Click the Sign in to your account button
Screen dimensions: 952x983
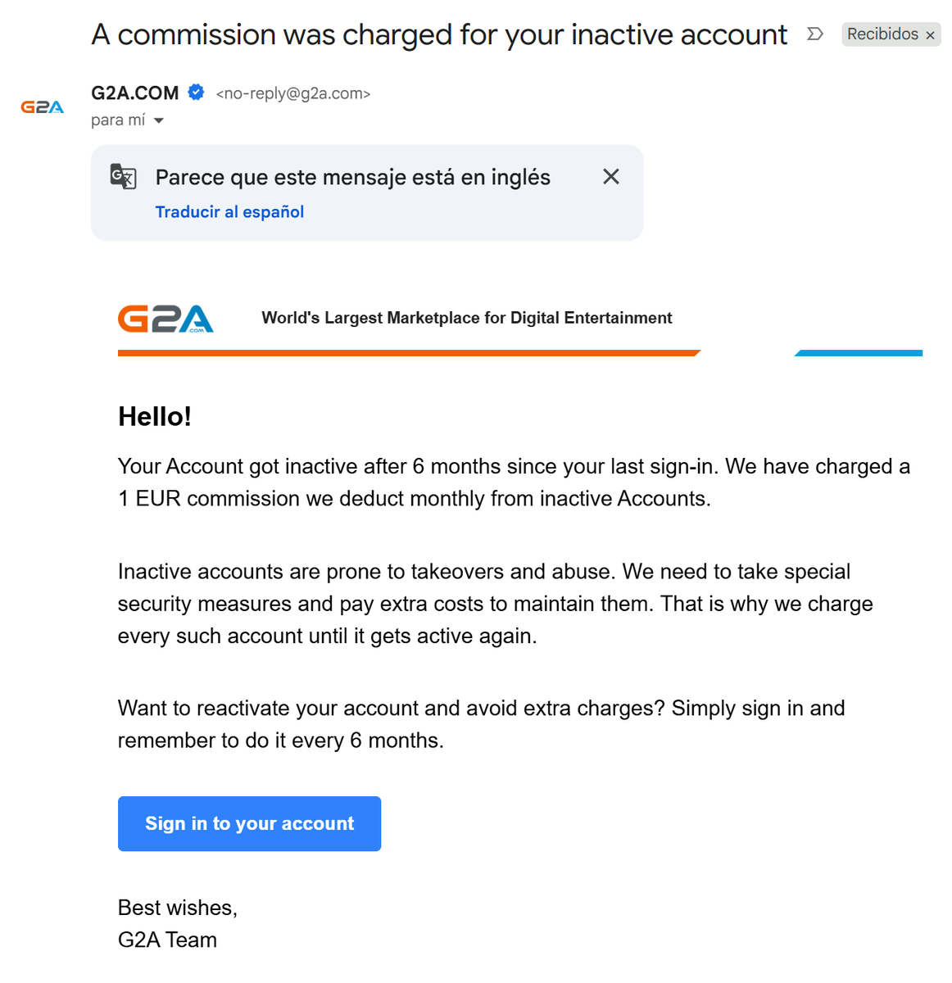249,823
